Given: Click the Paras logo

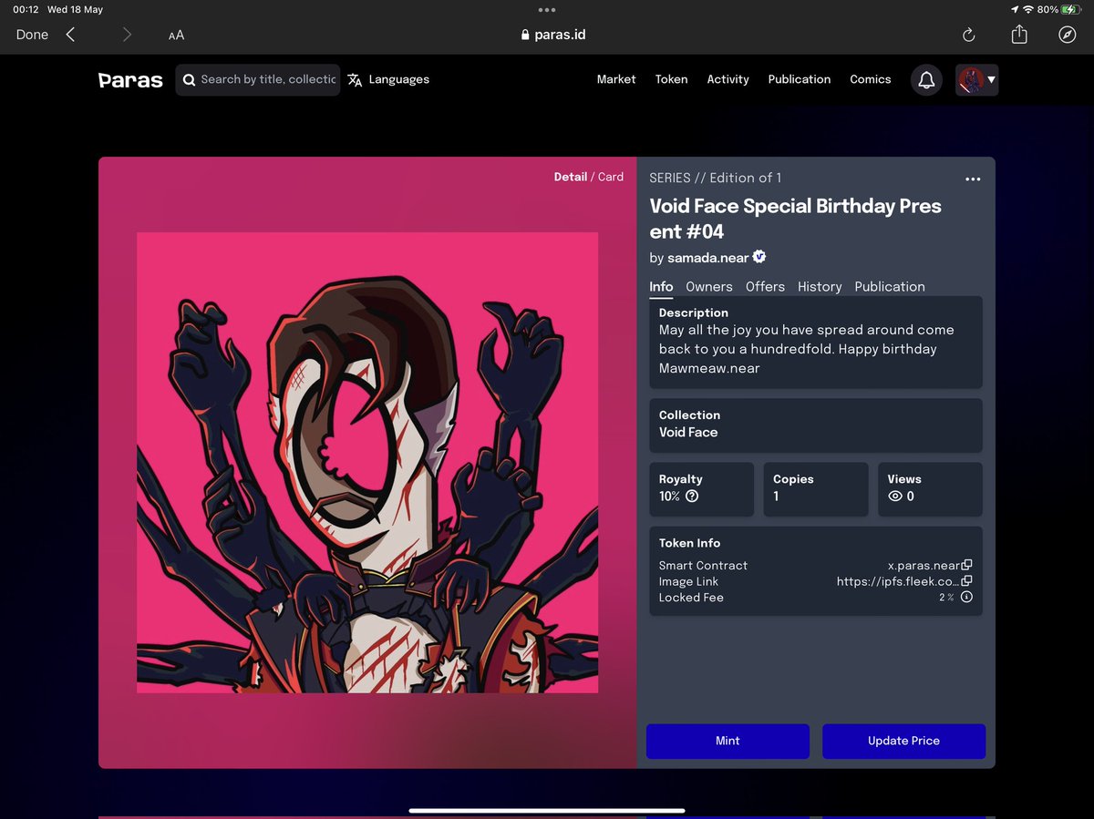Looking at the screenshot, I should tap(130, 80).
